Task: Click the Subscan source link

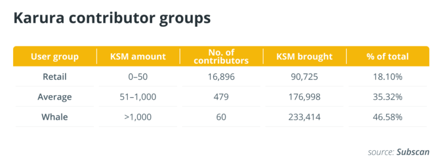Action: (x=413, y=152)
